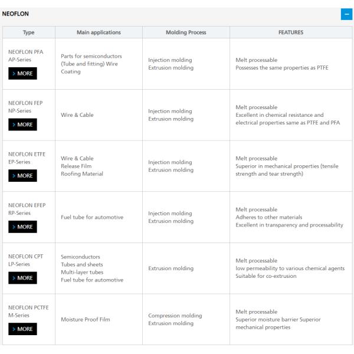The width and height of the screenshot is (354, 354).
Task: Click the Fuel tube for automotive EFEP cell
Action: coord(92,217)
